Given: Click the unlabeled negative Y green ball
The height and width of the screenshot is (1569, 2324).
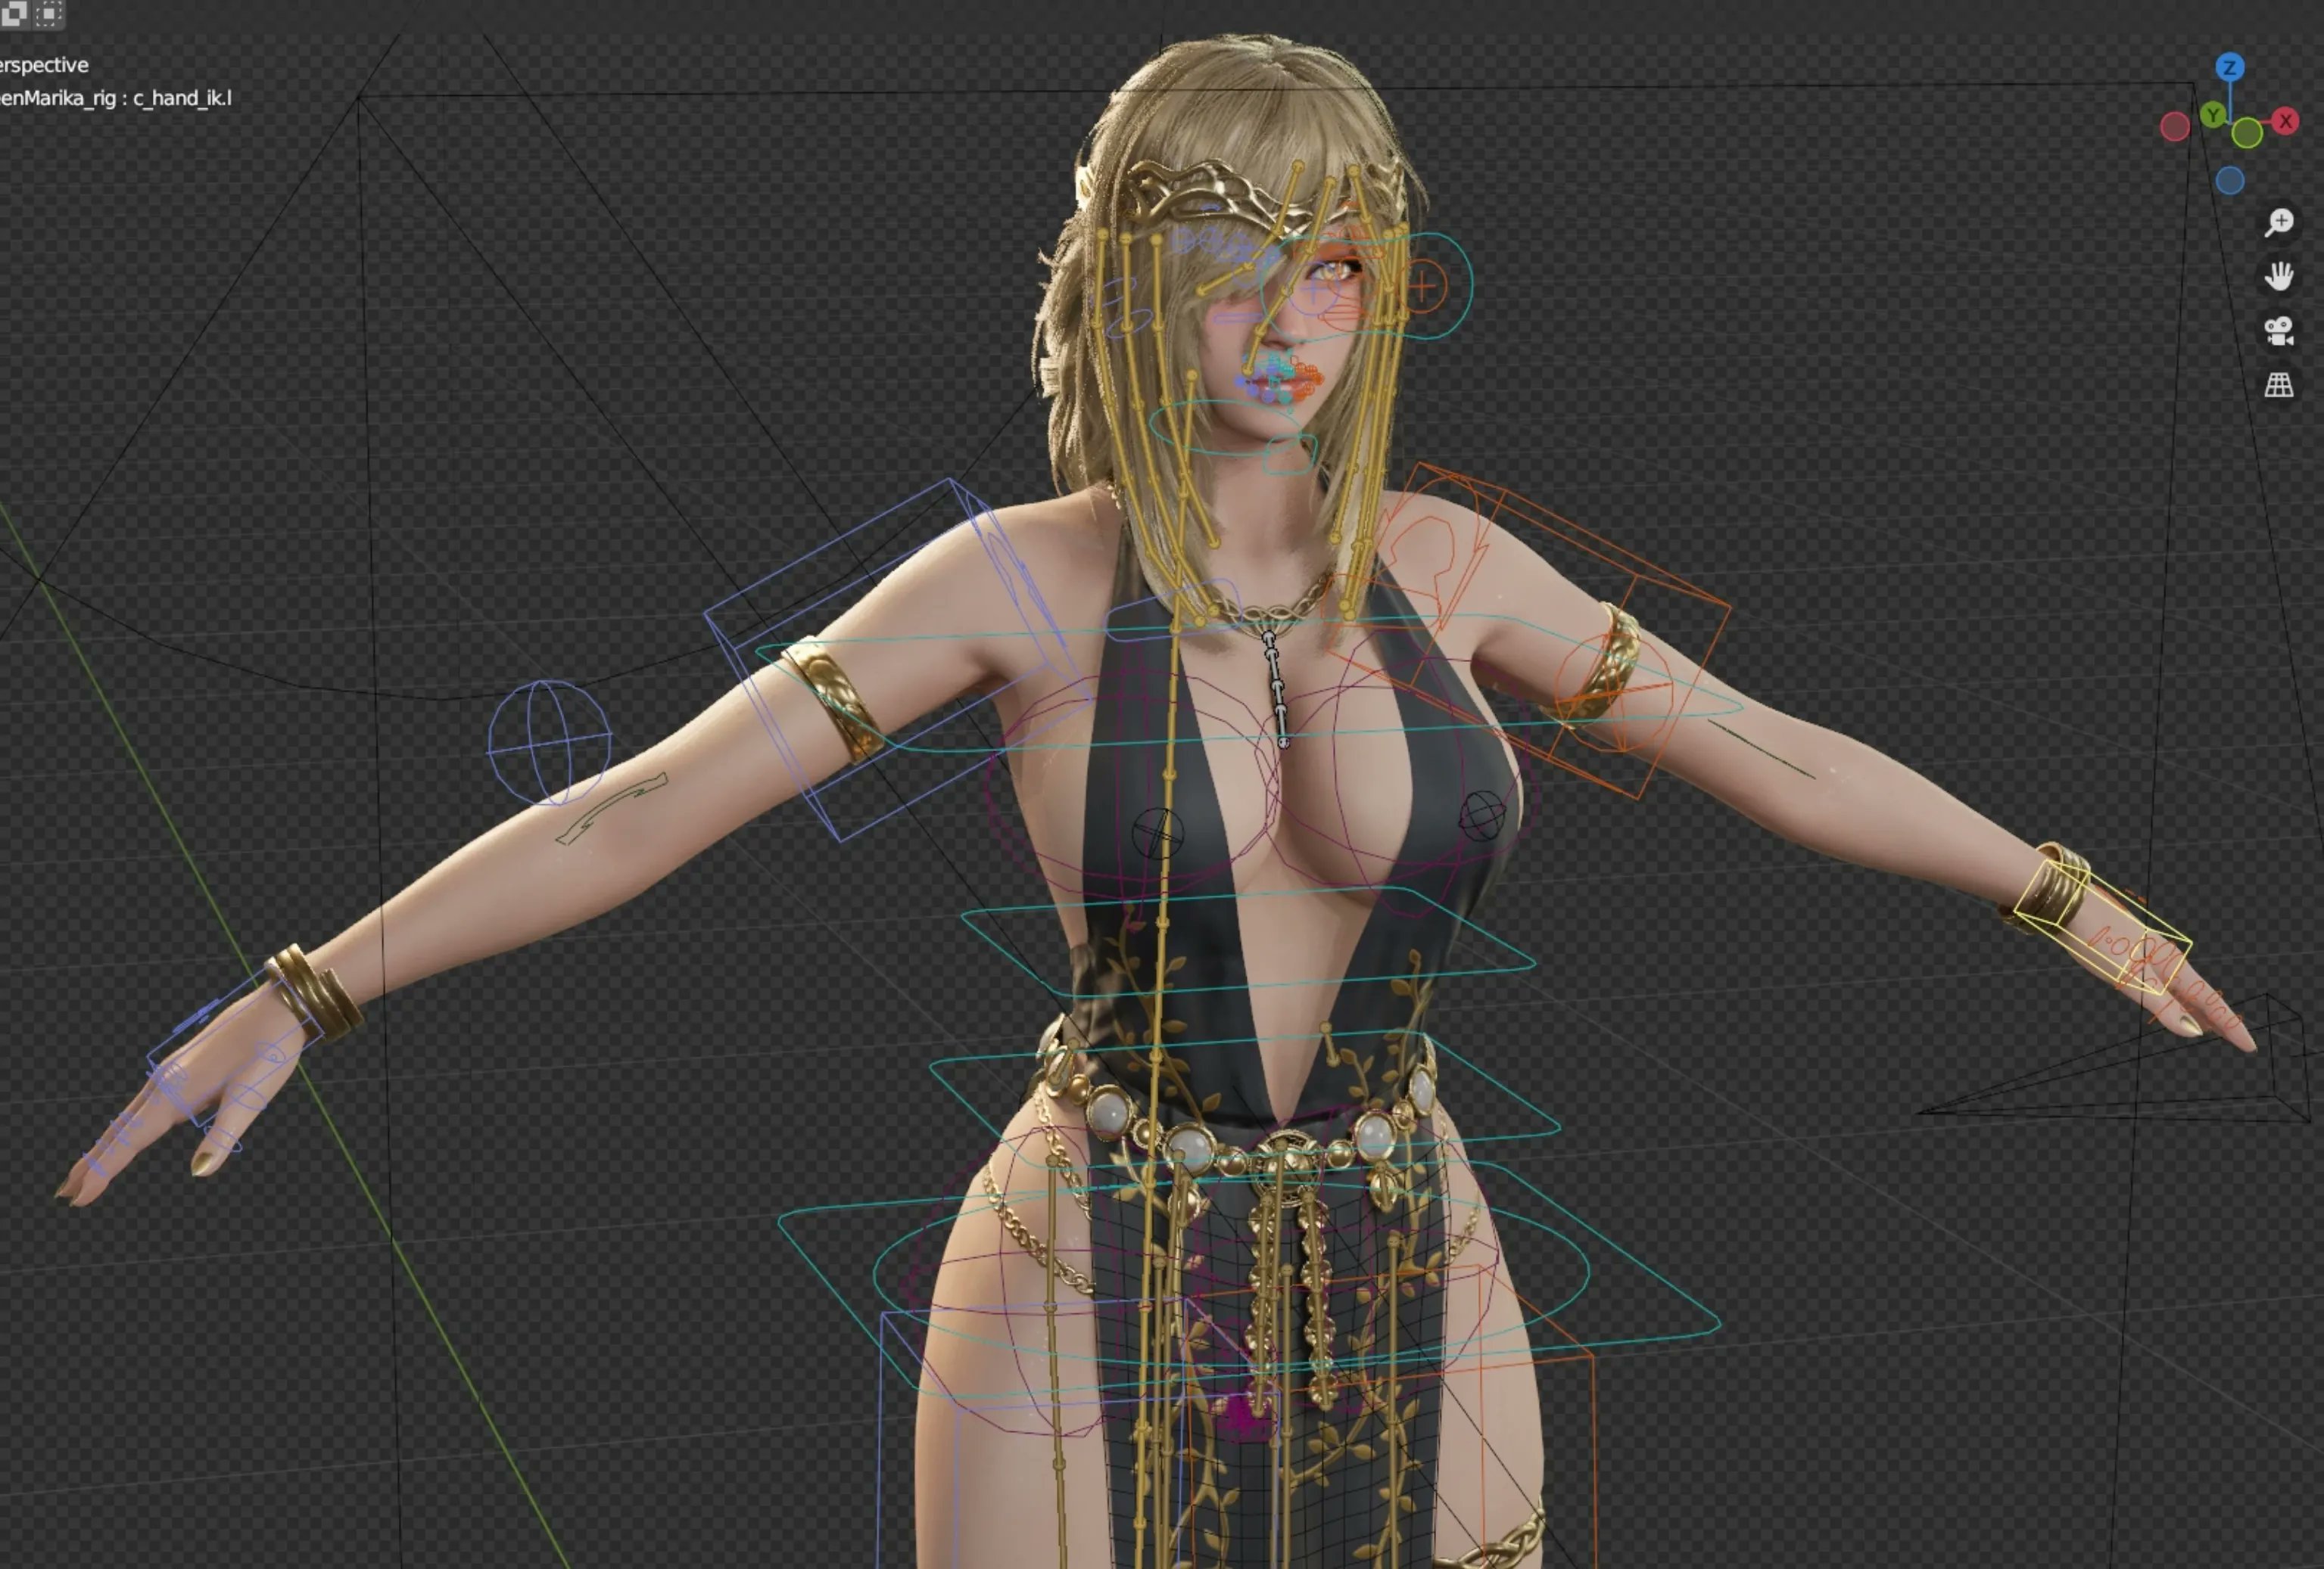Looking at the screenshot, I should click(x=2247, y=133).
